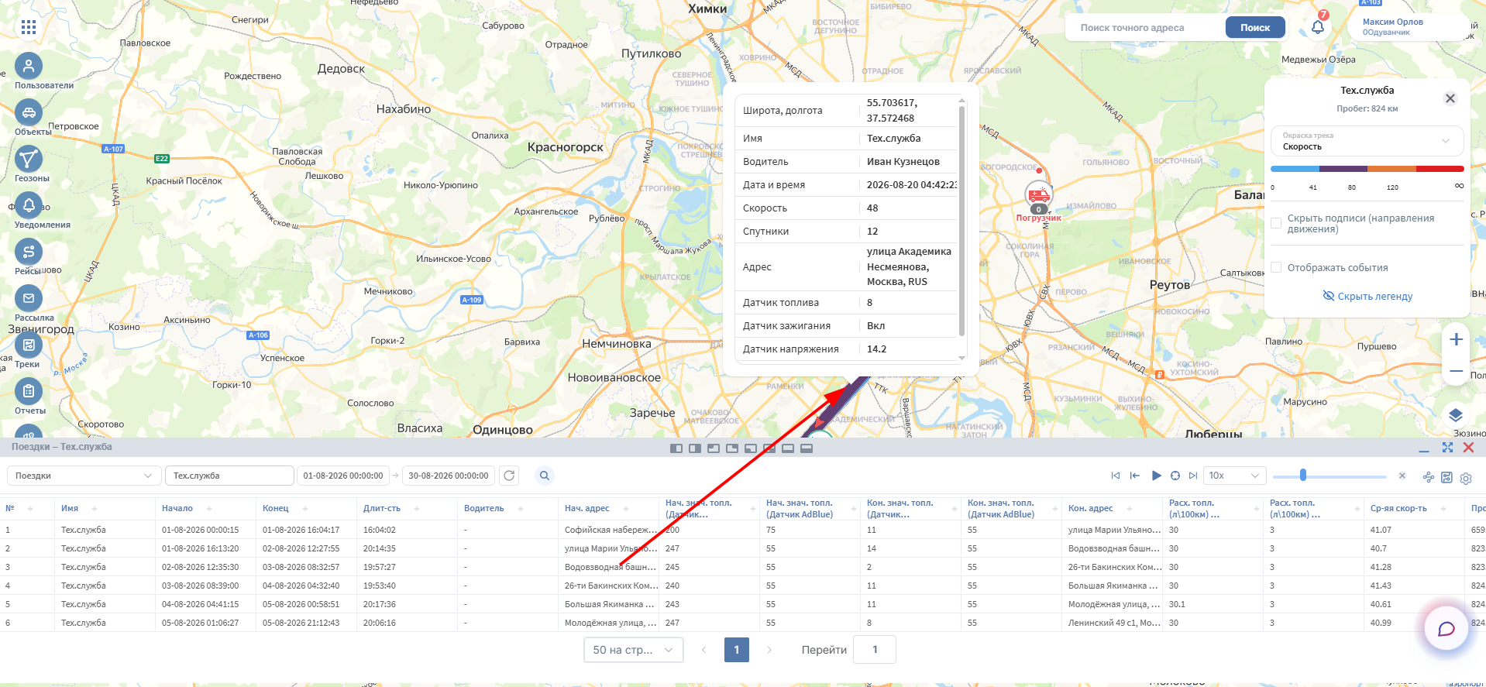Image resolution: width=1486 pixels, height=687 pixels.
Task: Open the support chat bubble
Action: tap(1446, 629)
